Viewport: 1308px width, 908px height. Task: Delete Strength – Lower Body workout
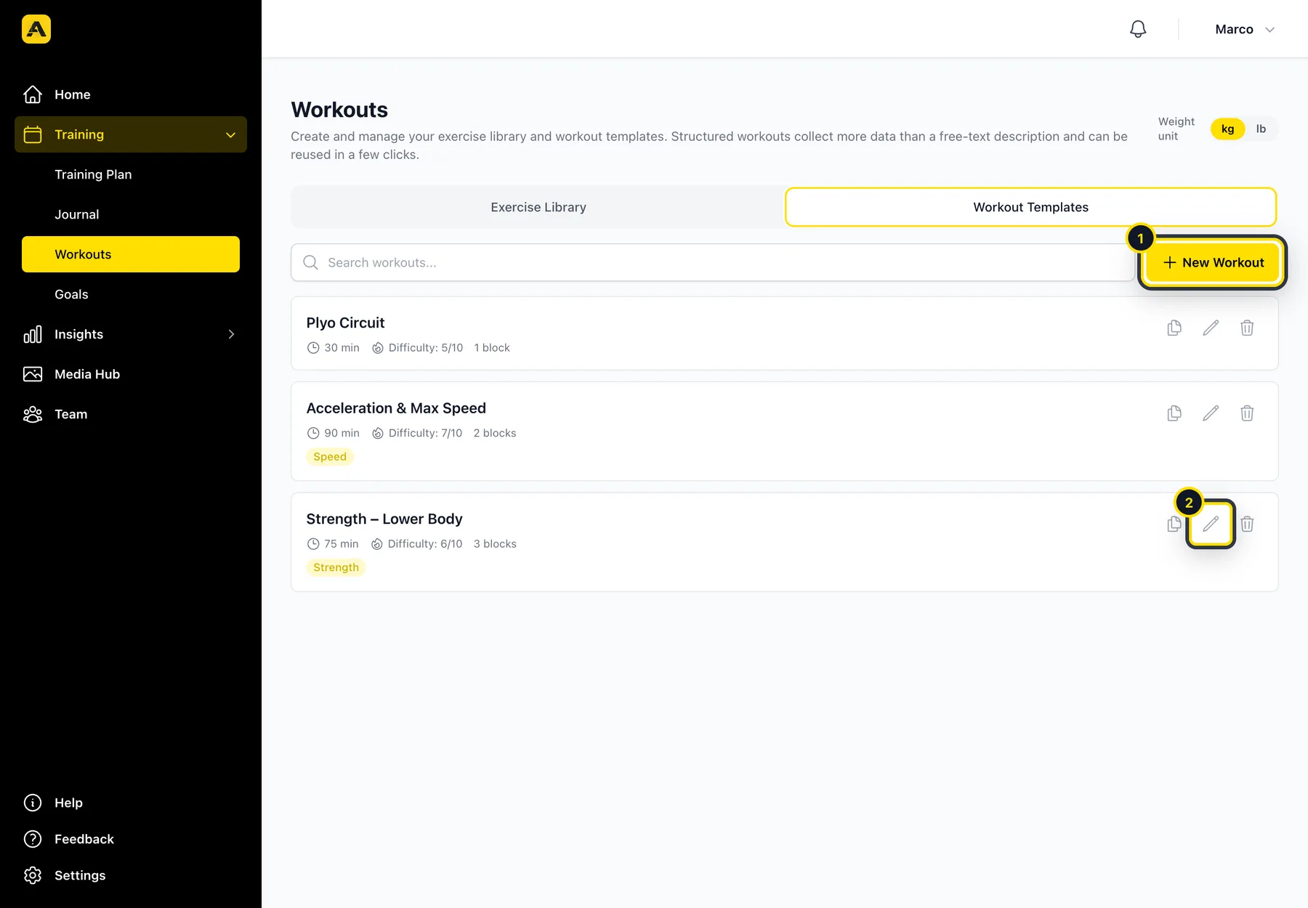[1247, 524]
